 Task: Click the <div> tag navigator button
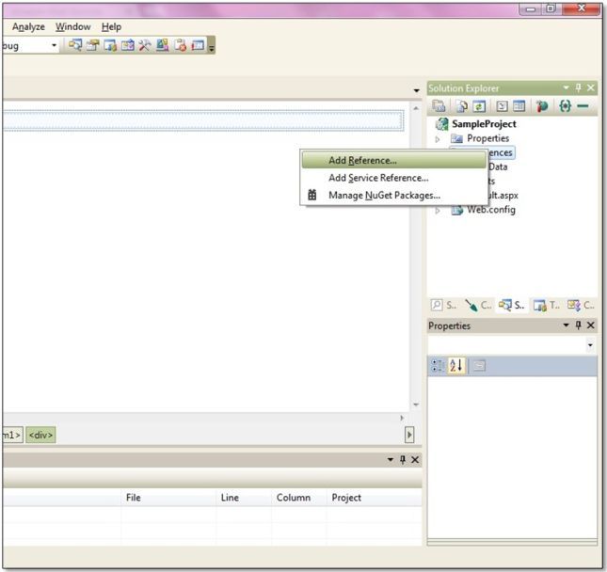tap(40, 435)
